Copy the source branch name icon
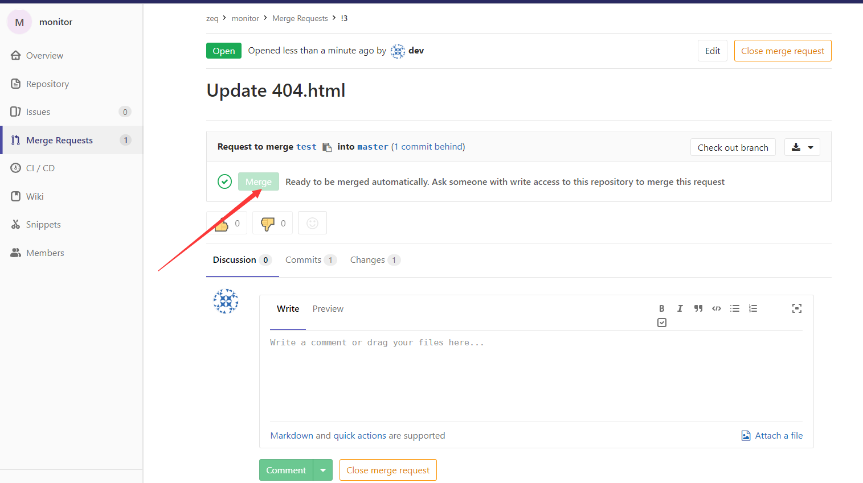Viewport: 863px width, 483px height. tap(327, 147)
